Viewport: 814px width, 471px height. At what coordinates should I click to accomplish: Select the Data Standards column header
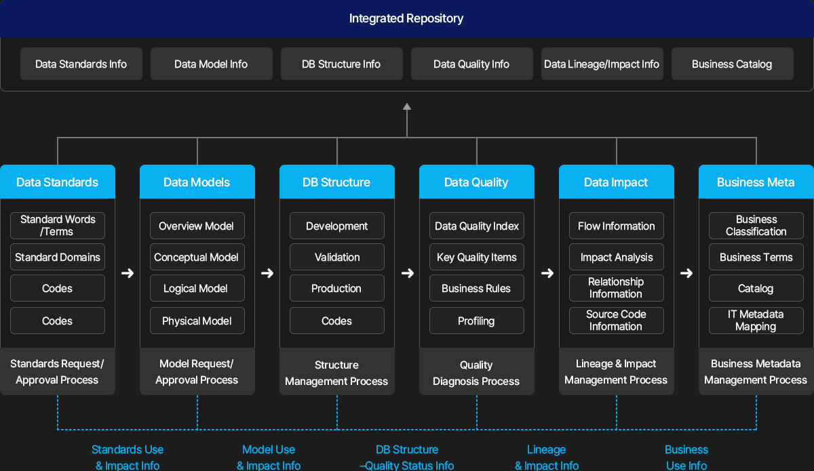click(58, 182)
